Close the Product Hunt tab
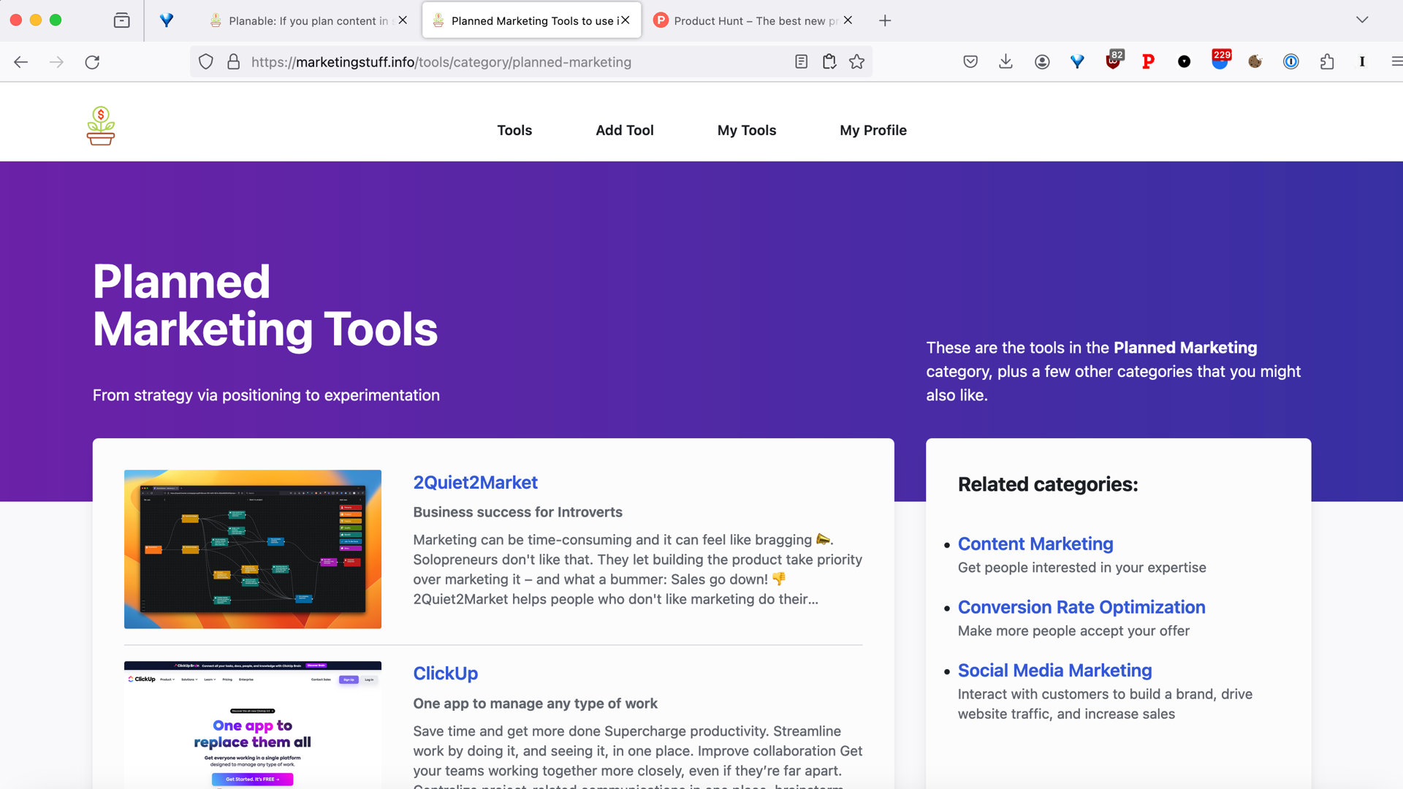The height and width of the screenshot is (789, 1403). click(x=848, y=20)
